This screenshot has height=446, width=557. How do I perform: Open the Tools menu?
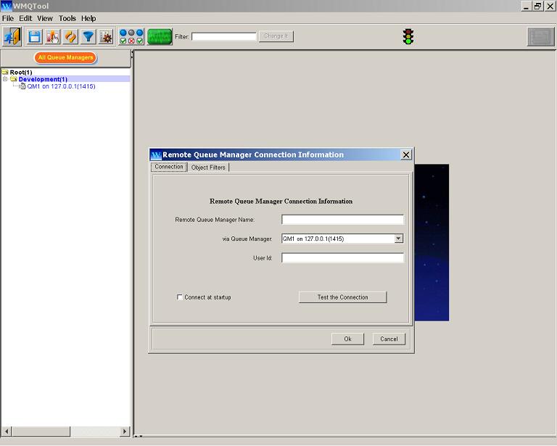click(67, 18)
